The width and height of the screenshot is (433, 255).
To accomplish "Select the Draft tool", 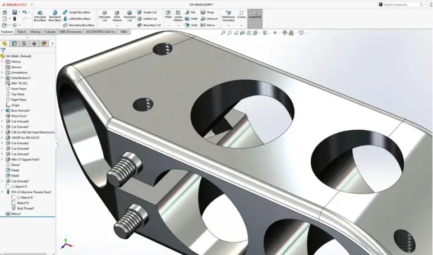I will pos(191,19).
